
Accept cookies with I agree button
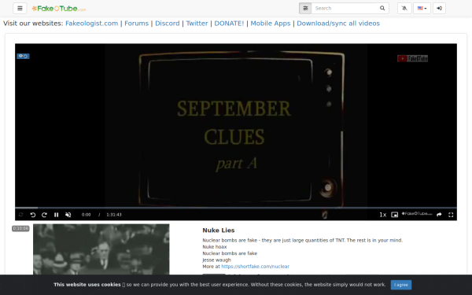click(x=401, y=285)
